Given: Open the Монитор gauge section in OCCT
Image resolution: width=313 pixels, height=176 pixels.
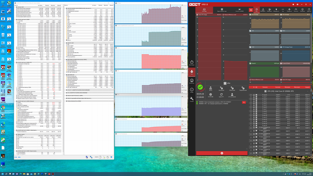Looking at the screenshot, I should pyautogui.click(x=192, y=81).
